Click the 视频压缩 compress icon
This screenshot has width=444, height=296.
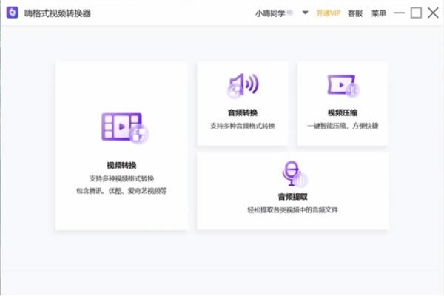pos(343,85)
